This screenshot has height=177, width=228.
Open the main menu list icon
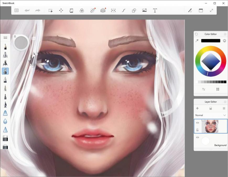pos(17,10)
